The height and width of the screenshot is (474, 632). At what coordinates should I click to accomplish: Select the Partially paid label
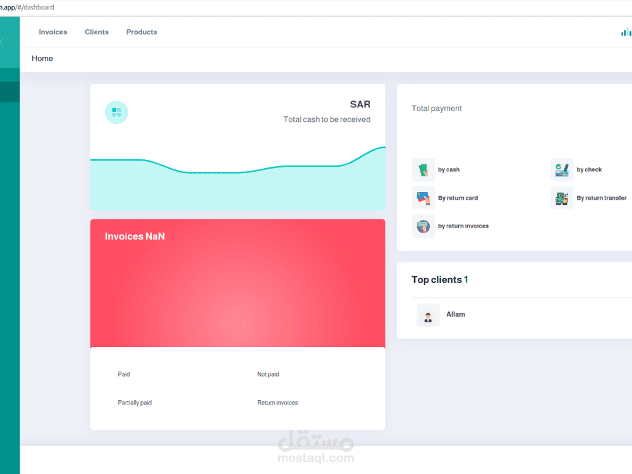(135, 403)
